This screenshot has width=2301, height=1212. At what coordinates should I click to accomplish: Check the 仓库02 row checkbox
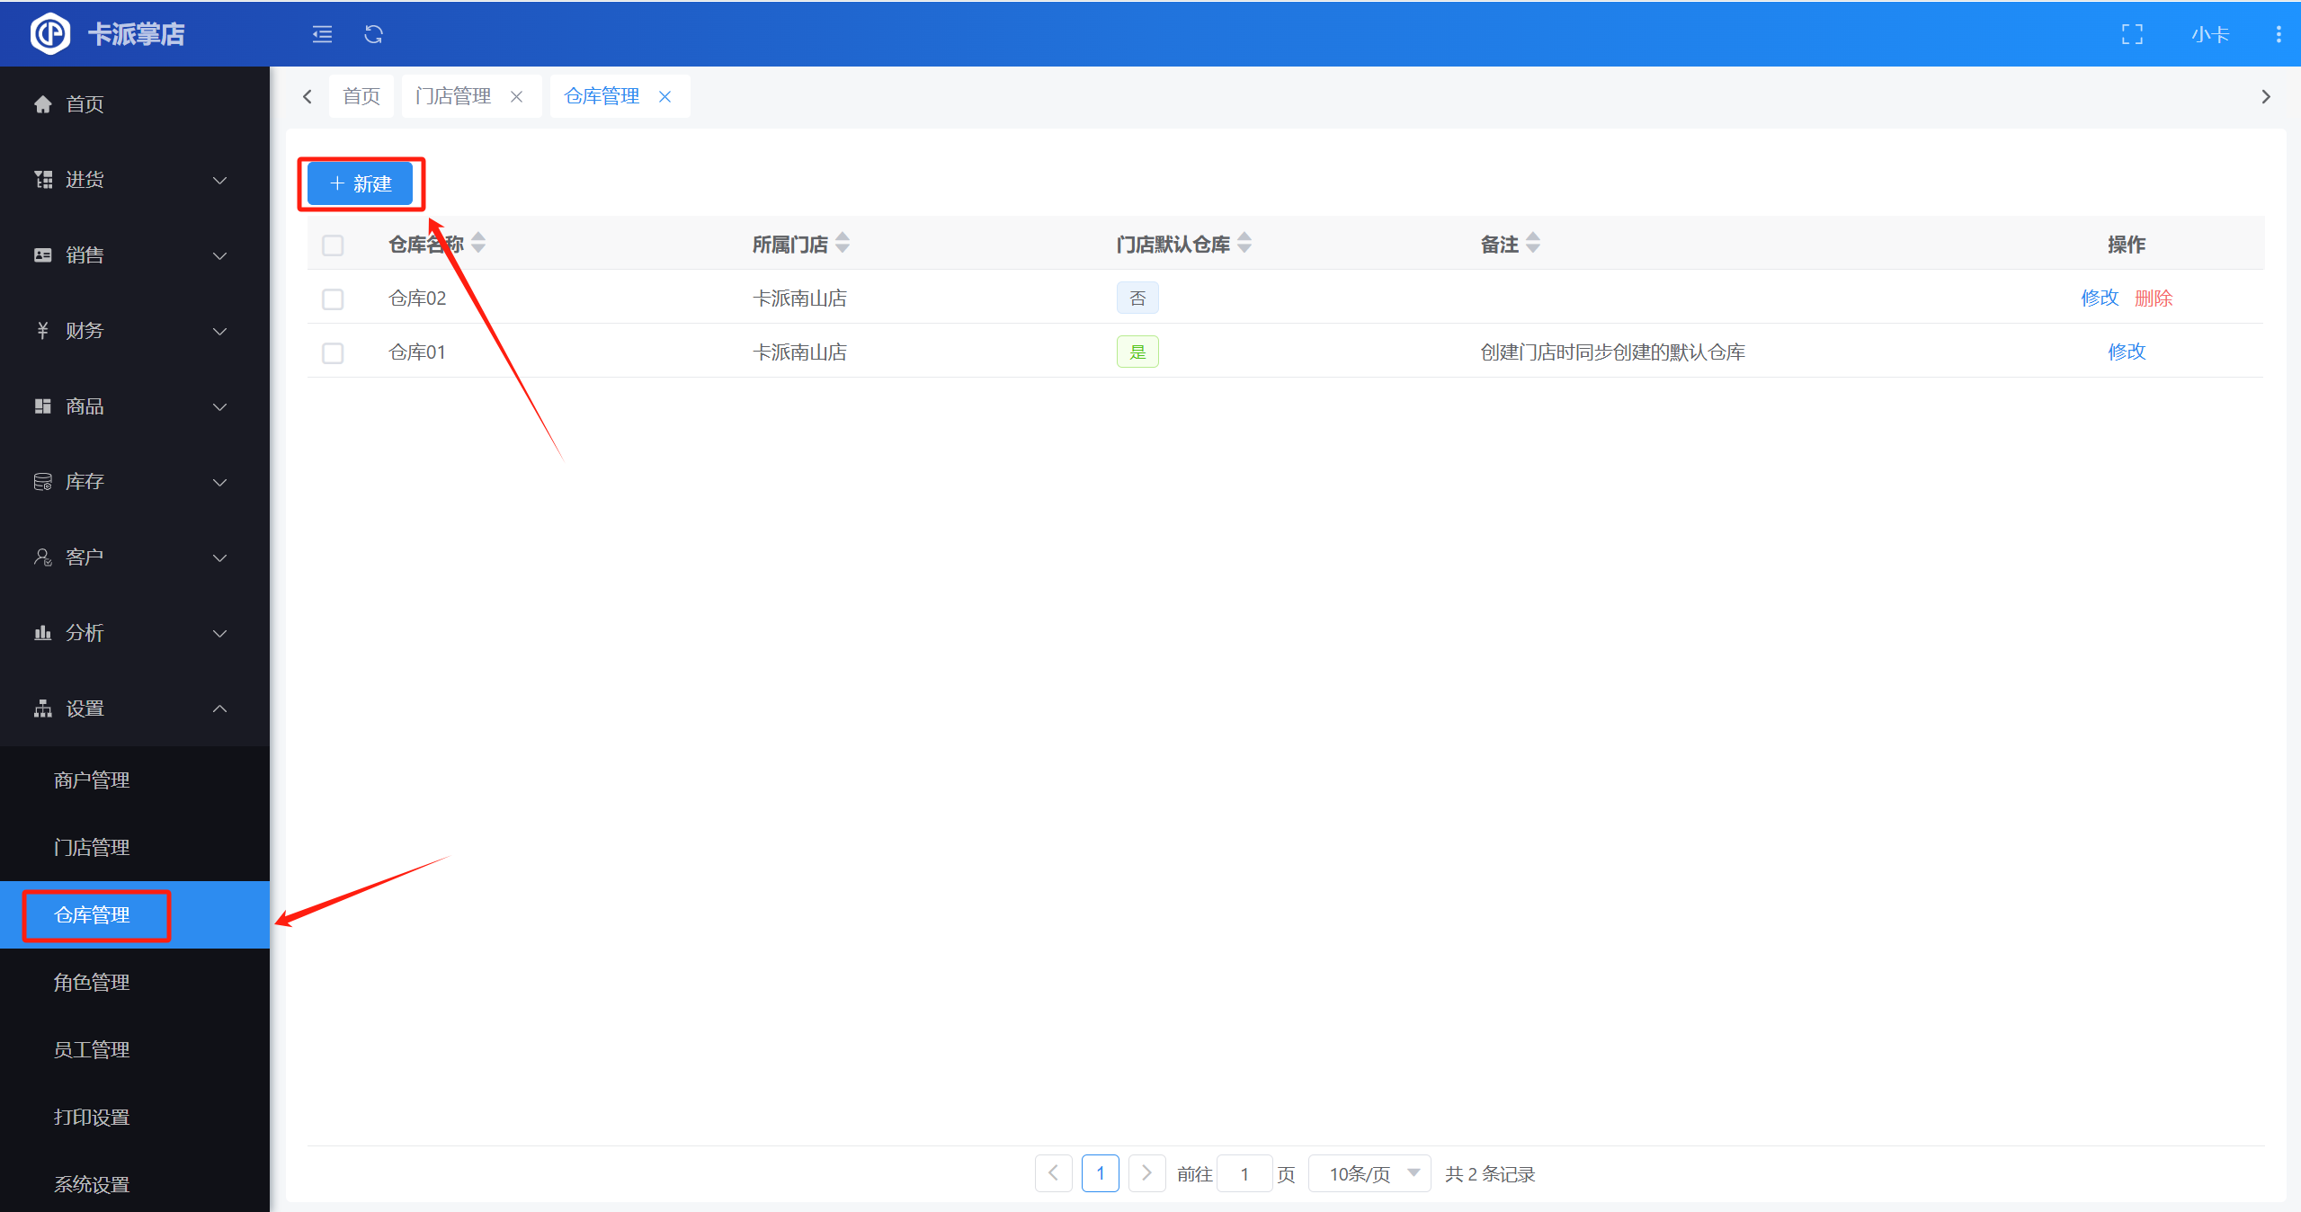333,299
